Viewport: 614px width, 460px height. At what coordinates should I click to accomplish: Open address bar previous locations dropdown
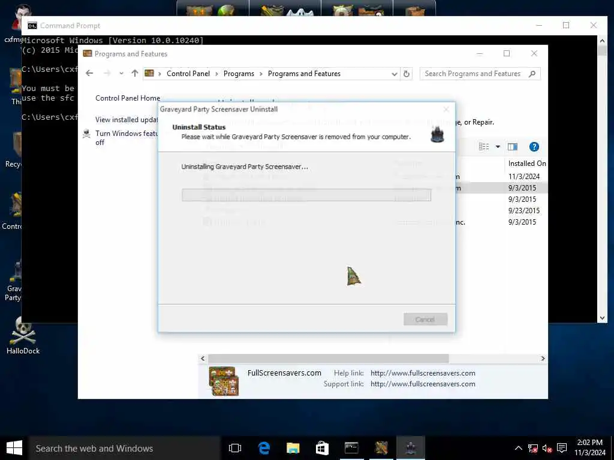pyautogui.click(x=394, y=74)
